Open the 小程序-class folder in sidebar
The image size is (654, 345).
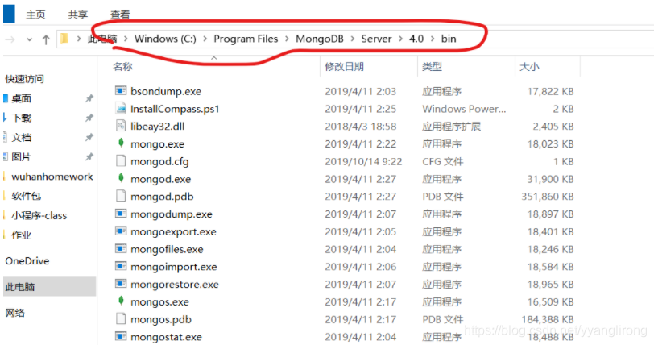pyautogui.click(x=39, y=215)
